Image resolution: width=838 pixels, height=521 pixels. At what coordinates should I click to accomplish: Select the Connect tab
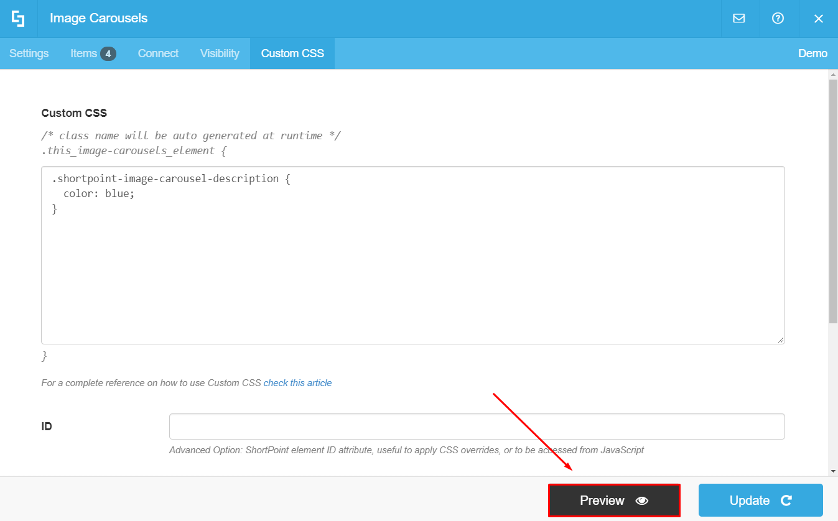click(158, 53)
